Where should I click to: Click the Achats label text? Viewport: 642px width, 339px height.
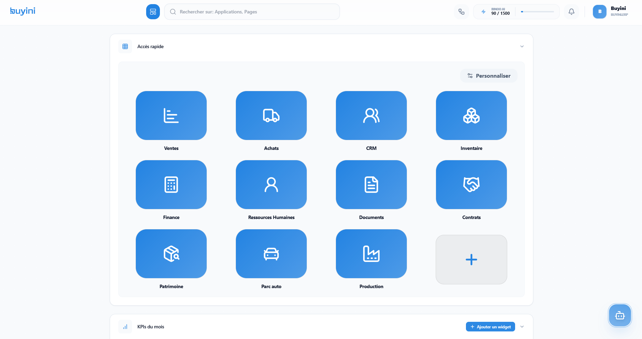click(x=271, y=148)
